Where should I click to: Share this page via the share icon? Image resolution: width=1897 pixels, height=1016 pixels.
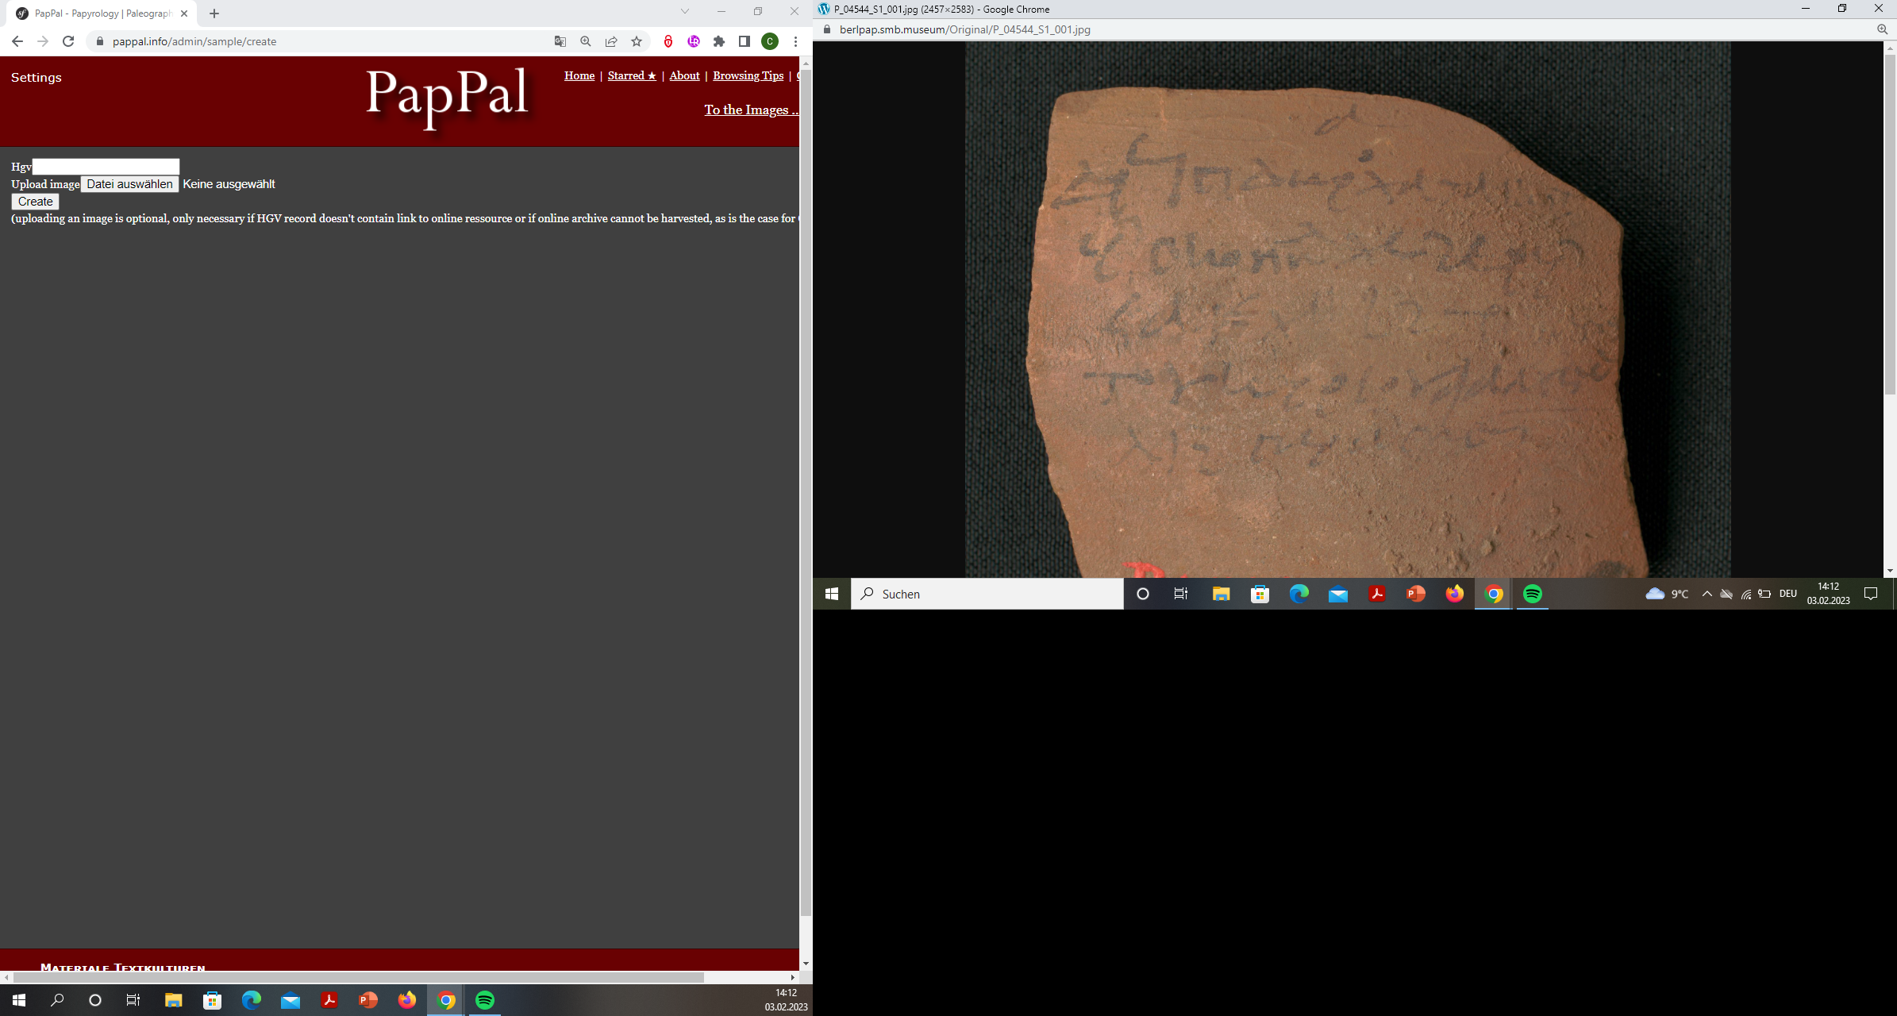click(611, 41)
